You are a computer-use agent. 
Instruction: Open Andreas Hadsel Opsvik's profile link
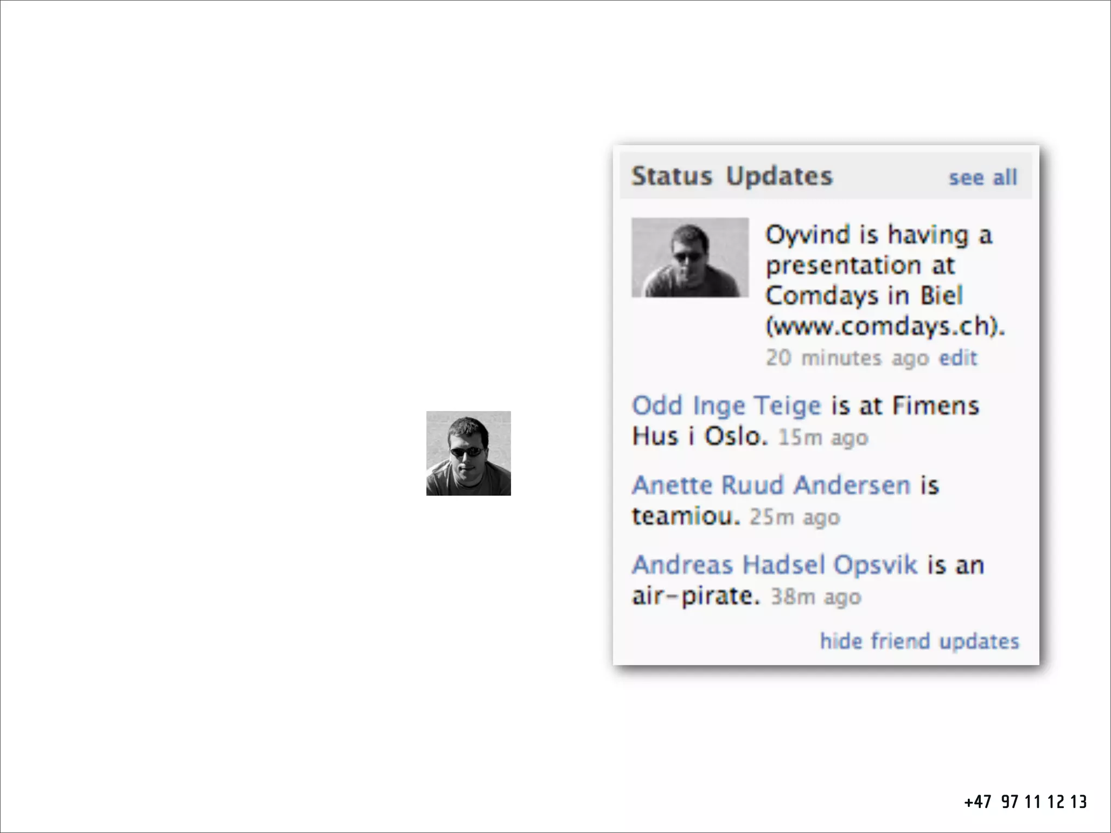[x=775, y=565]
